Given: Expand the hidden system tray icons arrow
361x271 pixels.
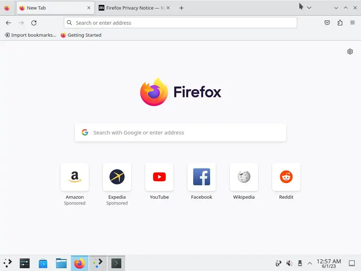Looking at the screenshot, I should (x=310, y=263).
